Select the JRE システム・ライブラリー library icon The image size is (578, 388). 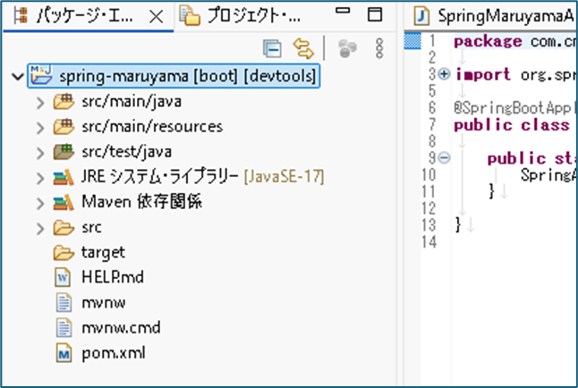[63, 177]
